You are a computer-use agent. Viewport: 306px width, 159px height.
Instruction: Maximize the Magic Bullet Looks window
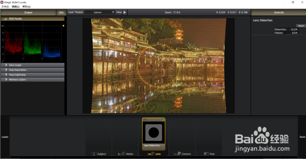click(x=293, y=2)
